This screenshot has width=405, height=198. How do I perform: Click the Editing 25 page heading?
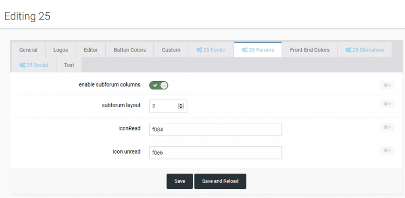[x=27, y=16]
